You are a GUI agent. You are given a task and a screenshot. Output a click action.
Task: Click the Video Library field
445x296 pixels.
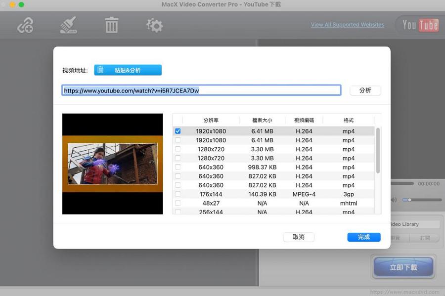(415, 224)
